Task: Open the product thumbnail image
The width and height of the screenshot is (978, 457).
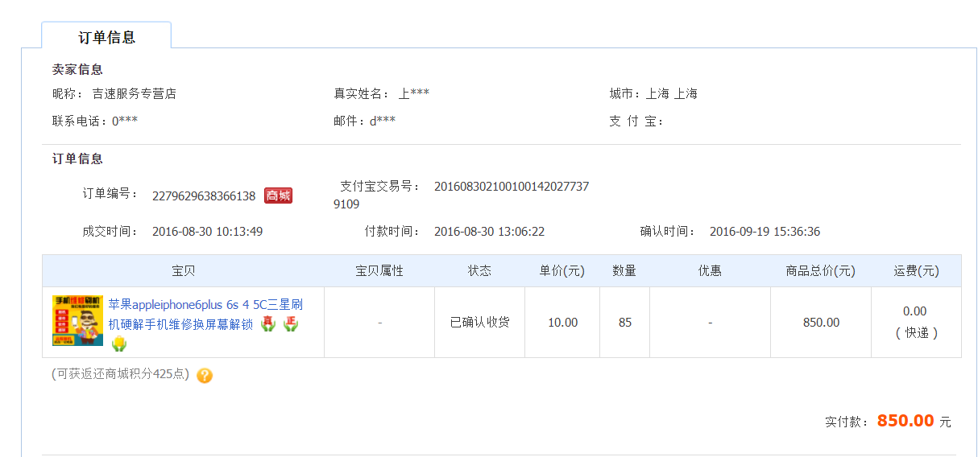Action: pyautogui.click(x=77, y=320)
